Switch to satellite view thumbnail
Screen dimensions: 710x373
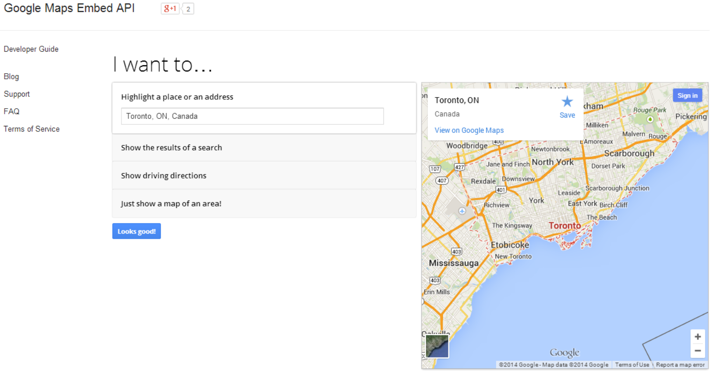437,346
